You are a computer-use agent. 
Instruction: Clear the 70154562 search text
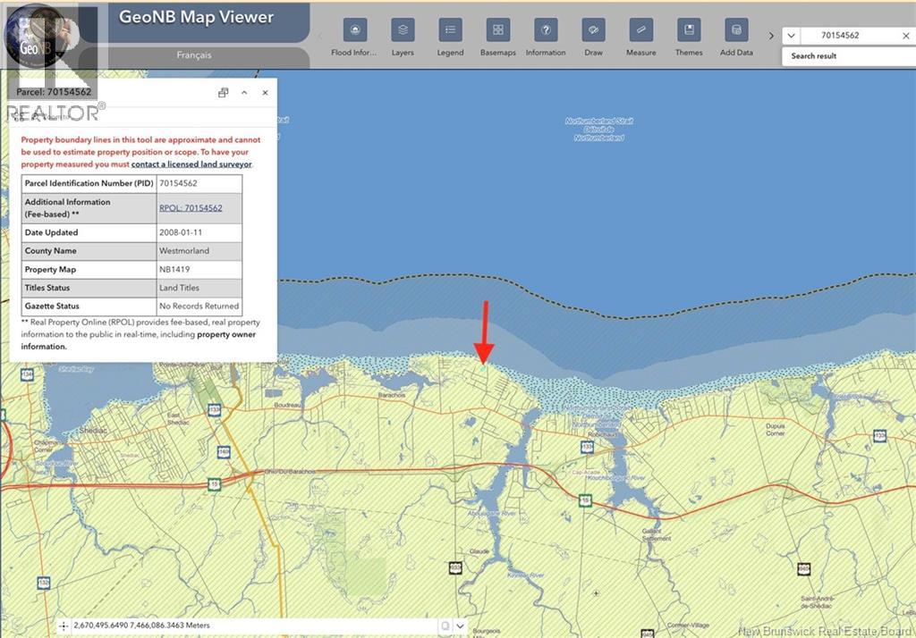tap(905, 36)
